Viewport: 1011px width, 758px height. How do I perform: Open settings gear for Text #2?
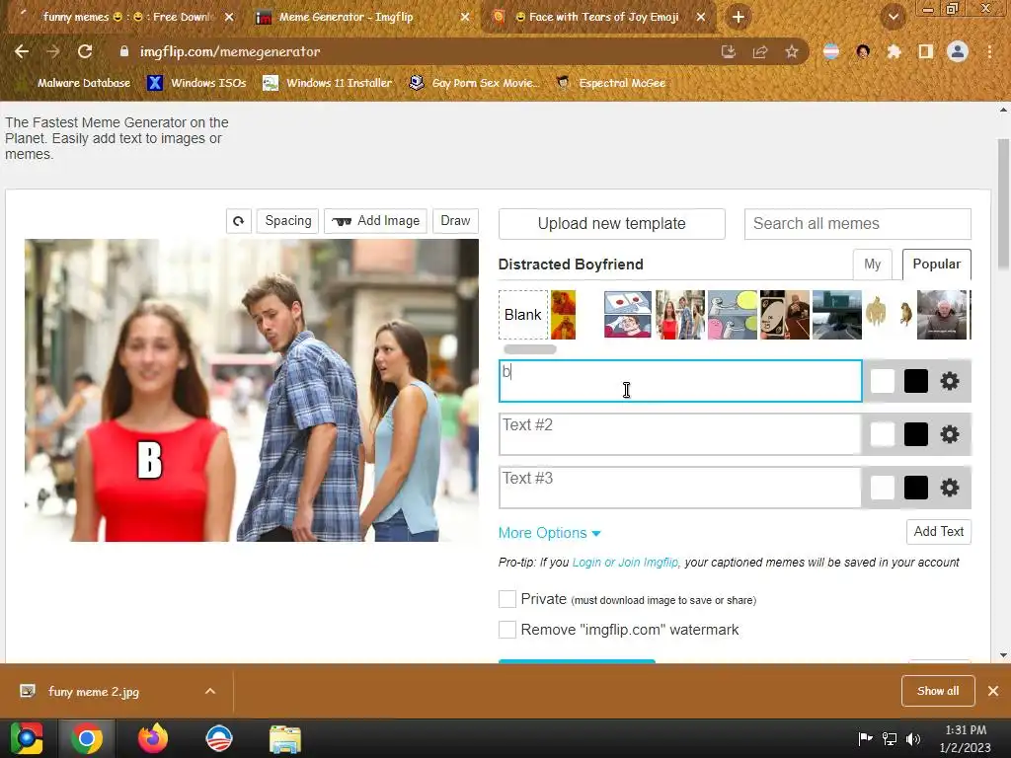click(x=949, y=434)
